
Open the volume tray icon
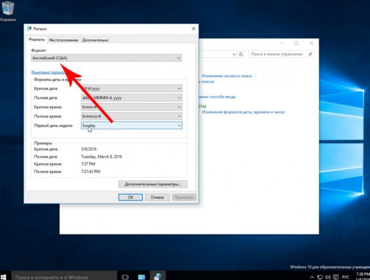[x=328, y=277]
